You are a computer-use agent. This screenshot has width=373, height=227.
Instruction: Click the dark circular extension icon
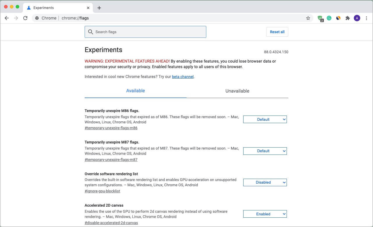point(338,18)
